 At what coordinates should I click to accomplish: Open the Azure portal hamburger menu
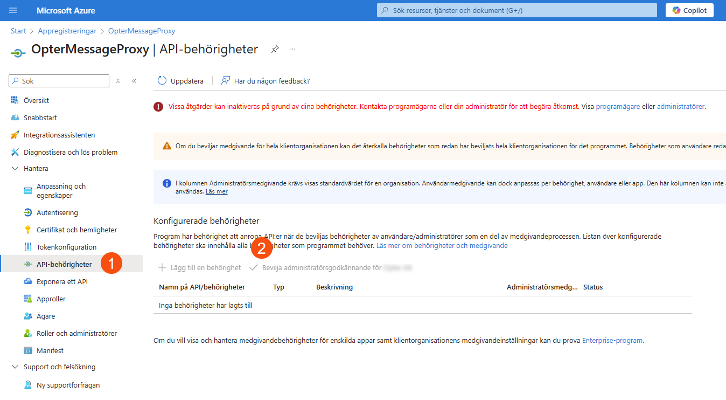click(13, 10)
